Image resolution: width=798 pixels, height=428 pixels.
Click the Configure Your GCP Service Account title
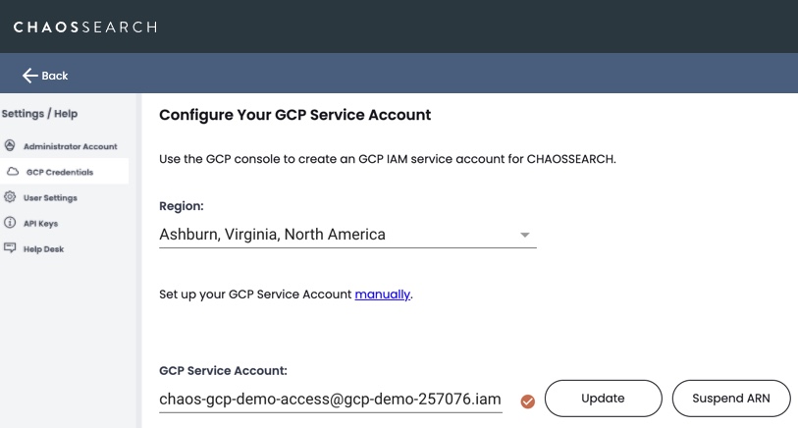pyautogui.click(x=295, y=115)
